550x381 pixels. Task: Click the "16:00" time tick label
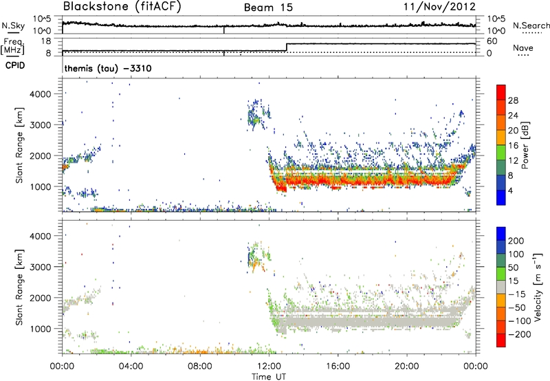point(338,367)
